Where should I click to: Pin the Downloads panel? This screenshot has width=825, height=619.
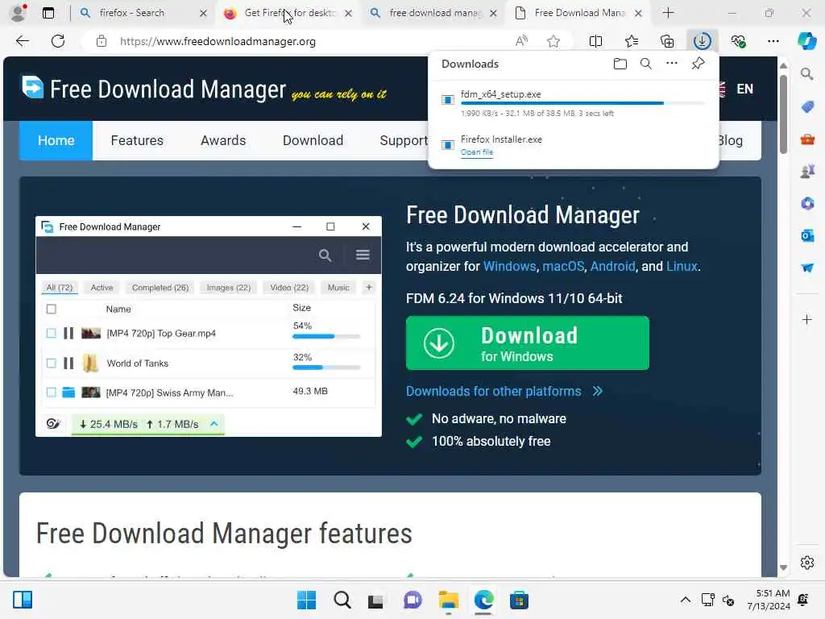[x=698, y=64]
